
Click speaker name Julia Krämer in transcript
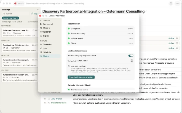coord(57,99)
